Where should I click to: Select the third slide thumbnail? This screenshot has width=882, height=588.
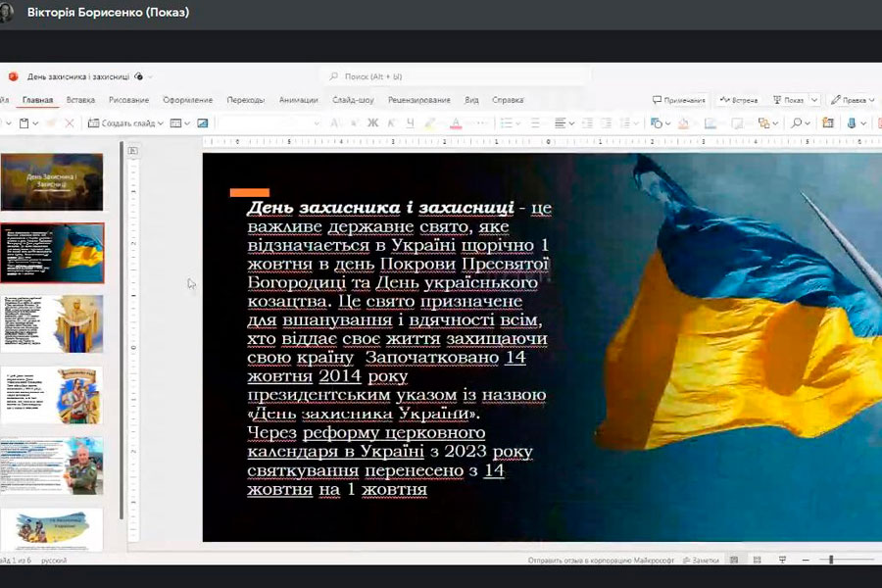point(53,323)
